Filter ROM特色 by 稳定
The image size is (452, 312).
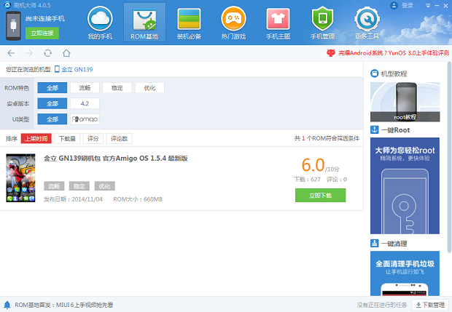(117, 88)
